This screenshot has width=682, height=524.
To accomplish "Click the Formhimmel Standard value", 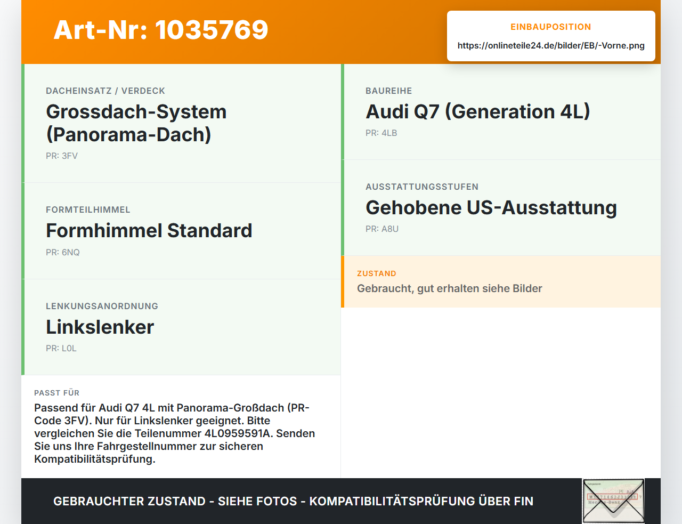I will tap(149, 230).
